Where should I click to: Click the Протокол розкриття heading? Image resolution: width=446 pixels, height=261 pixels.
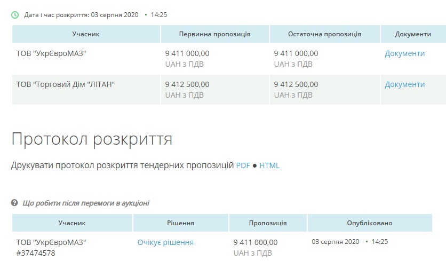(x=92, y=139)
